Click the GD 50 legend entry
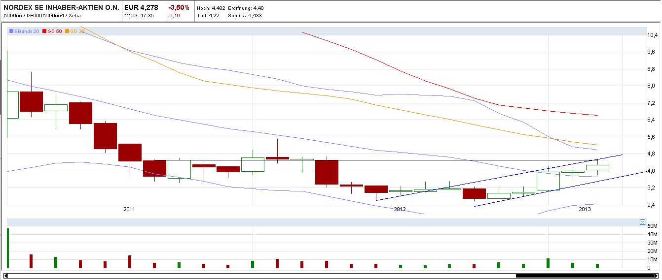The height and width of the screenshot is (280, 662). coord(52,31)
